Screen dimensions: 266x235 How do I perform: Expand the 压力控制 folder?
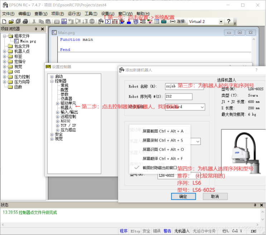pos(5,77)
